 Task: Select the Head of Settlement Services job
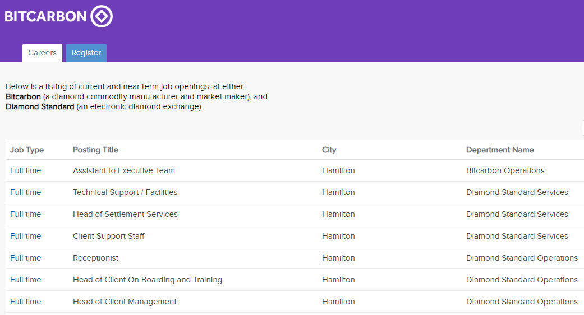point(125,214)
